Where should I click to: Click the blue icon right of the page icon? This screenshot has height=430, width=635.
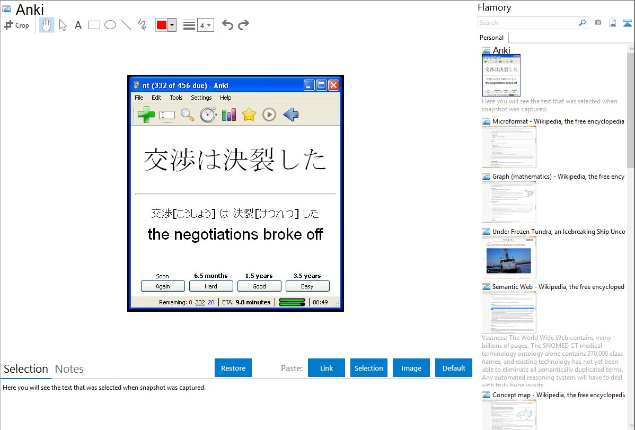[627, 23]
